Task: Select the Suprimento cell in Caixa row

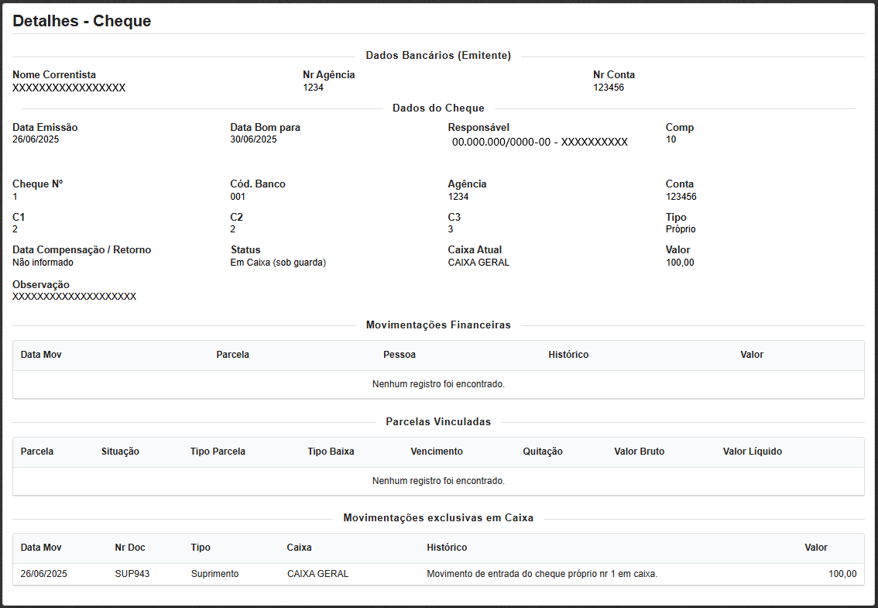Action: click(x=214, y=574)
